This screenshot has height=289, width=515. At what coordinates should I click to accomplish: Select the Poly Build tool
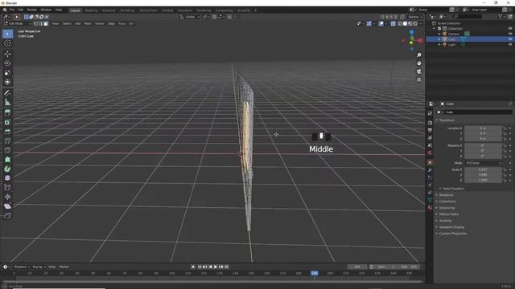click(7, 160)
